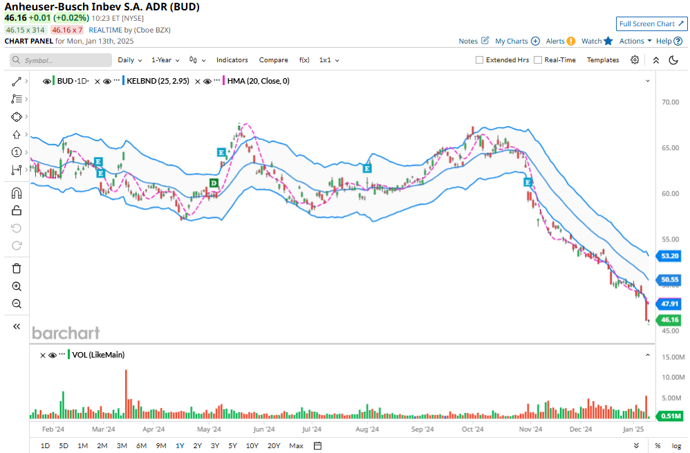The width and height of the screenshot is (690, 453).
Task: Enable the Real-Time checkbox
Action: pyautogui.click(x=538, y=60)
